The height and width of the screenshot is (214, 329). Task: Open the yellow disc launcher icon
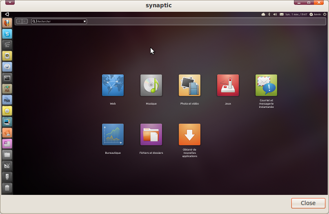[7, 111]
